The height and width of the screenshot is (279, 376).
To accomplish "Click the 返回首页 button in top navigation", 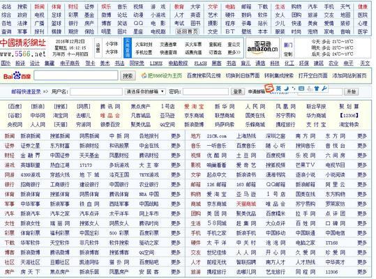I will coord(187,31).
